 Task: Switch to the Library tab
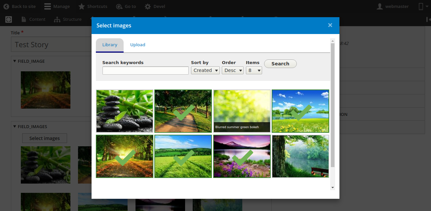(110, 45)
